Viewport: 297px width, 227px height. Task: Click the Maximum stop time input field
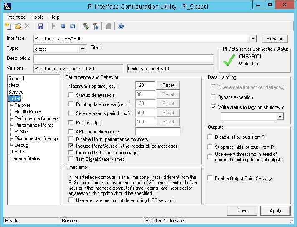(x=145, y=85)
